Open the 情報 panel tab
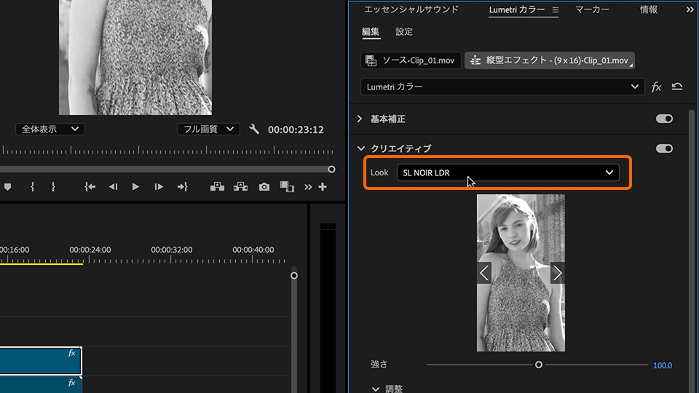 click(649, 9)
